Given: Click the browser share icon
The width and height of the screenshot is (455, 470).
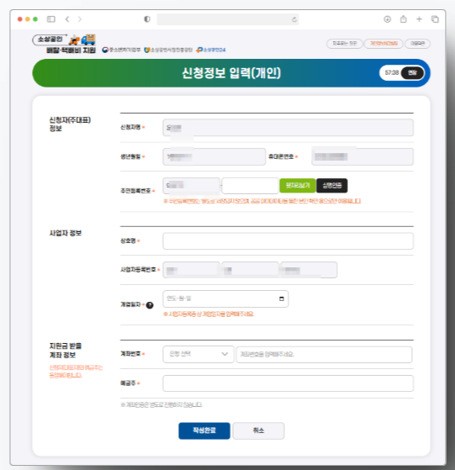Looking at the screenshot, I should coord(404,19).
